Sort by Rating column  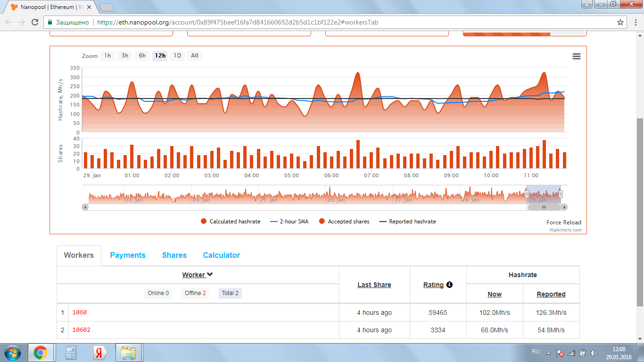coord(433,285)
